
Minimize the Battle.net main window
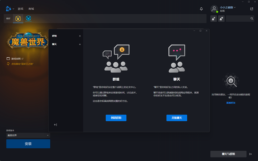[243, 2]
